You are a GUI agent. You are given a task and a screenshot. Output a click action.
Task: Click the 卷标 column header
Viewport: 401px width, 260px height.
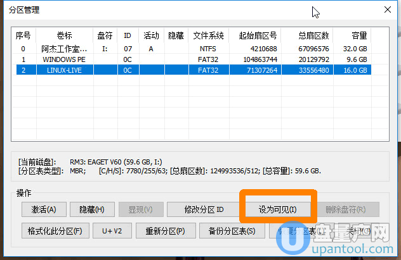coord(64,36)
